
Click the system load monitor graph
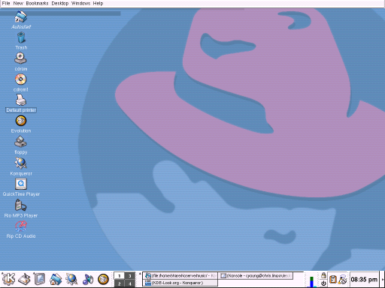[311, 282]
